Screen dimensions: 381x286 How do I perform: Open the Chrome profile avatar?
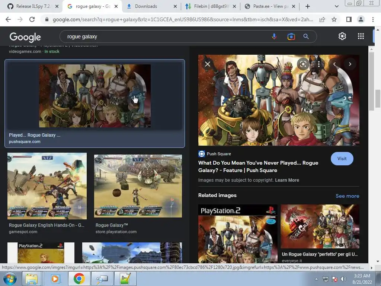coord(361,19)
